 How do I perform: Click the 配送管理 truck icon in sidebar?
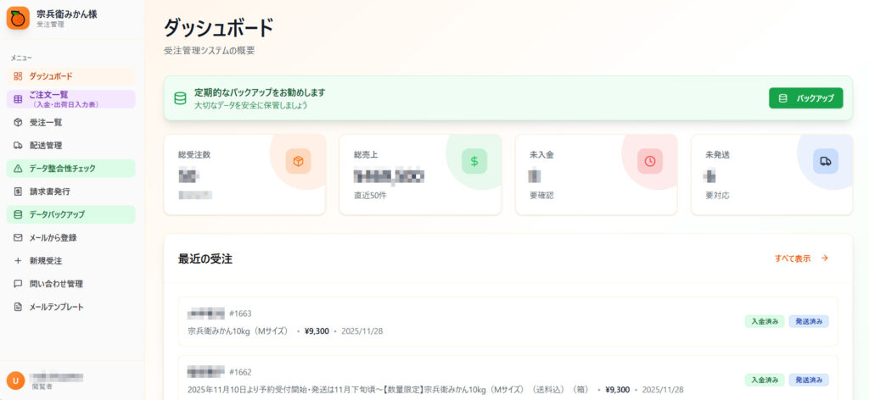[18, 146]
